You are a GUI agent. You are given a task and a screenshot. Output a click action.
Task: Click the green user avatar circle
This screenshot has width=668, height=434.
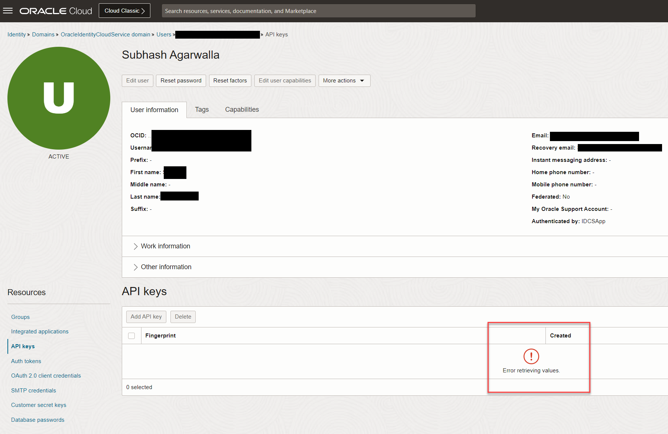59,98
